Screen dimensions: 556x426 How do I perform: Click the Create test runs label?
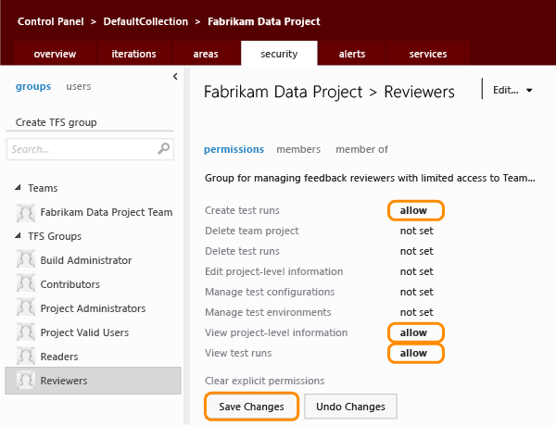pyautogui.click(x=242, y=210)
